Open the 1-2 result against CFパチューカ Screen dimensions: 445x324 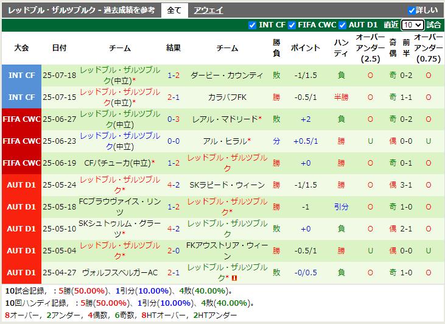(173, 163)
